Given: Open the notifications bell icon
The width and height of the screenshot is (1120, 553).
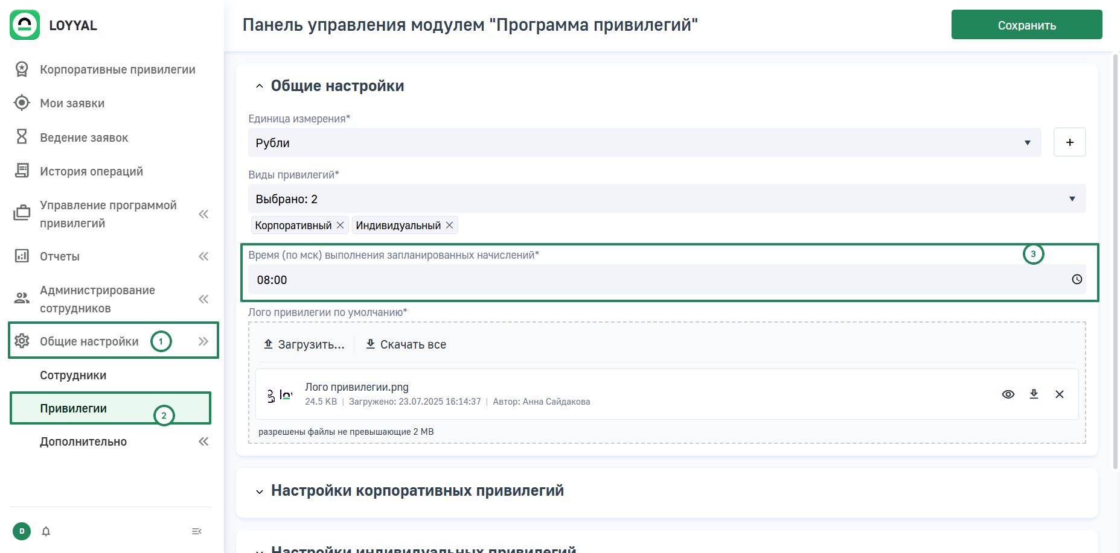Looking at the screenshot, I should tap(46, 531).
